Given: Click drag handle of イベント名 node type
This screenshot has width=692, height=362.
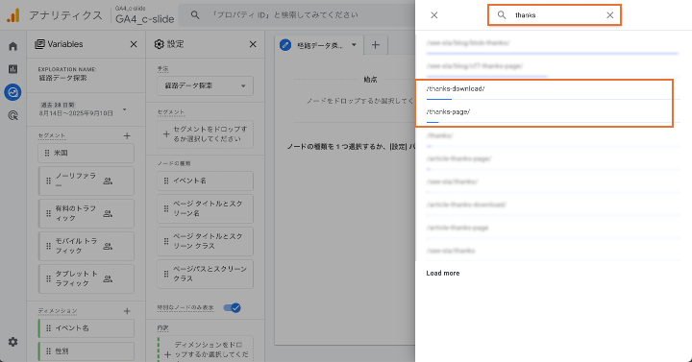Looking at the screenshot, I should [x=166, y=181].
